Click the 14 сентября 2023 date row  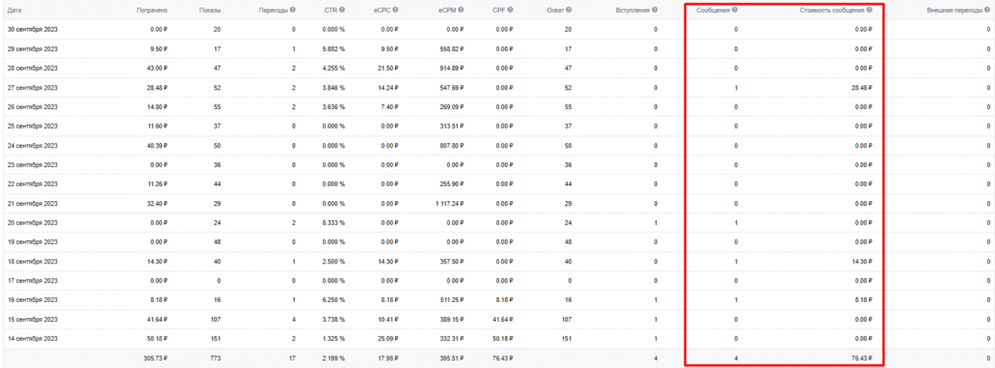click(33, 339)
